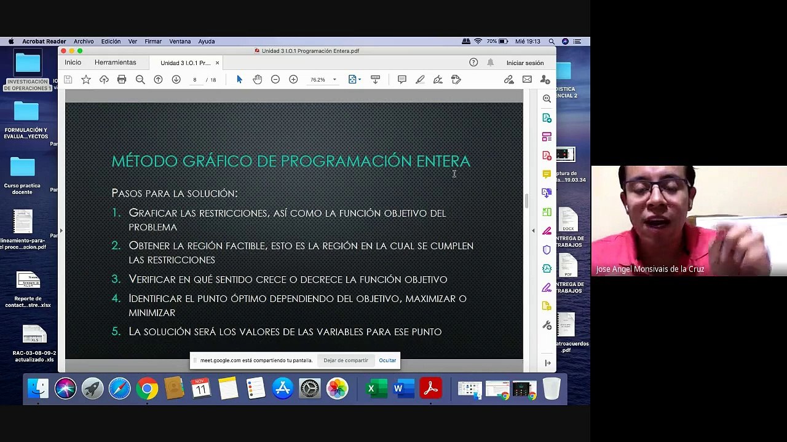The width and height of the screenshot is (787, 442).
Task: Click Iniciar sesión
Action: 525,63
